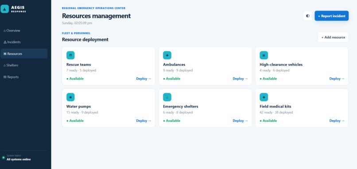
Task: Click Available status on Rescue teams
Action: (75, 79)
